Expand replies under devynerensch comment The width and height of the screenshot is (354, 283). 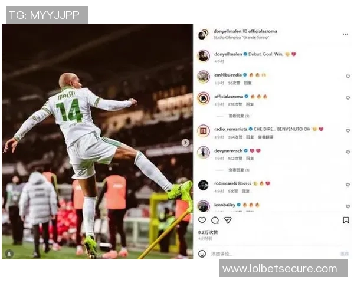(x=239, y=170)
